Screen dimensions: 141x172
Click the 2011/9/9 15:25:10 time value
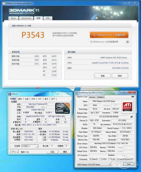pos(120,68)
